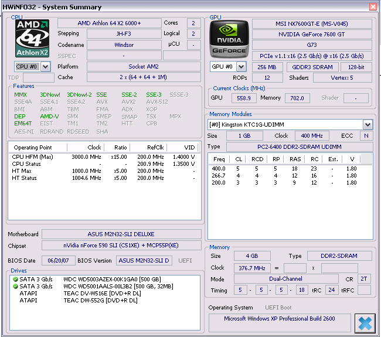Click the Operating Point column header
Image resolution: width=381 pixels, height=337 pixels.
point(38,148)
